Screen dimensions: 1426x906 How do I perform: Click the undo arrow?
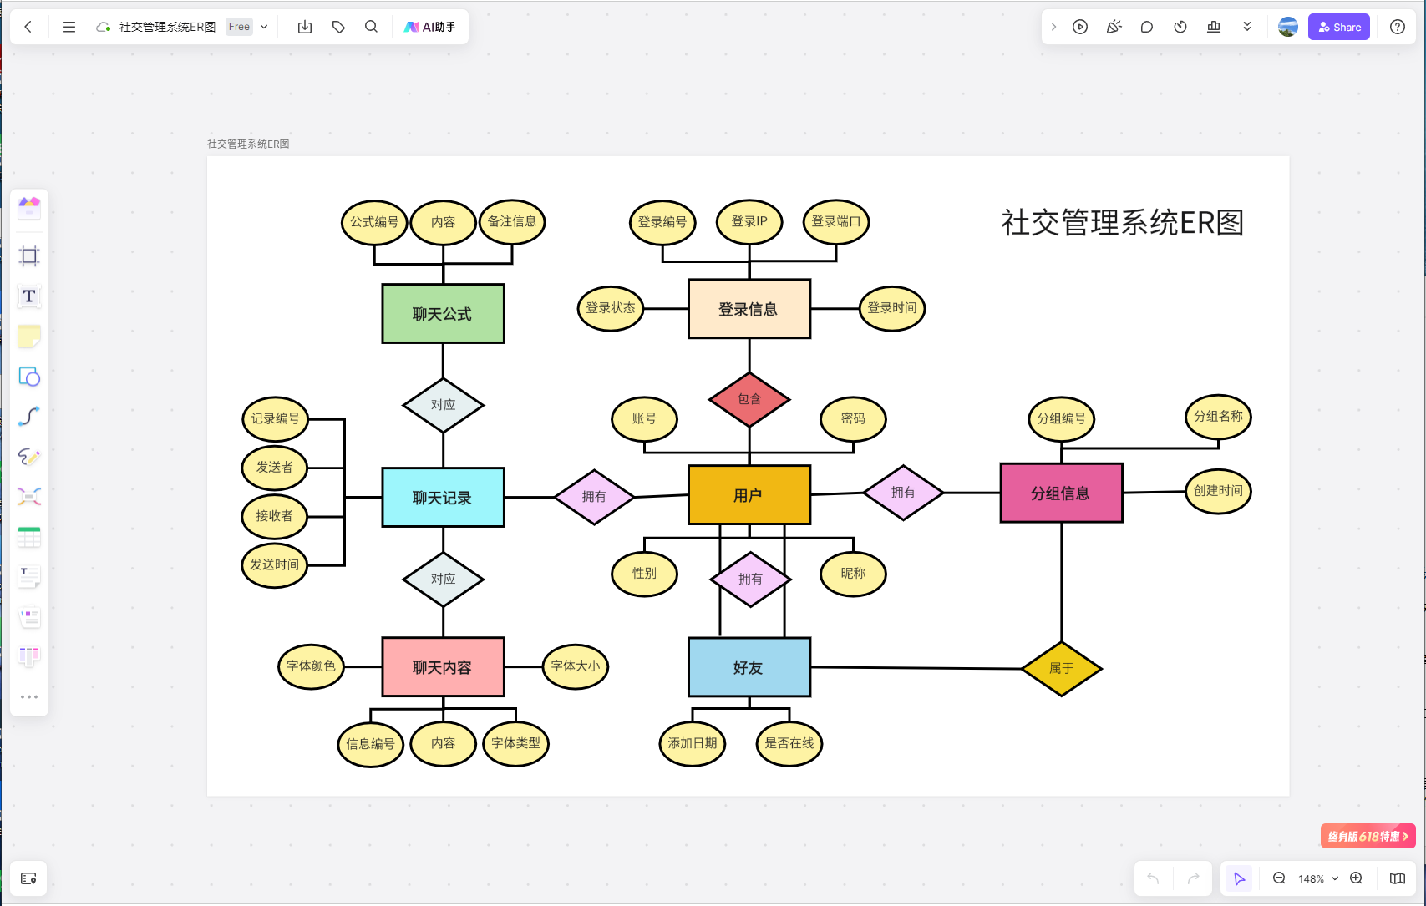click(1154, 878)
